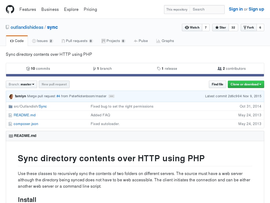
Task: Open Pricing in the top navigation
Action: point(90,9)
